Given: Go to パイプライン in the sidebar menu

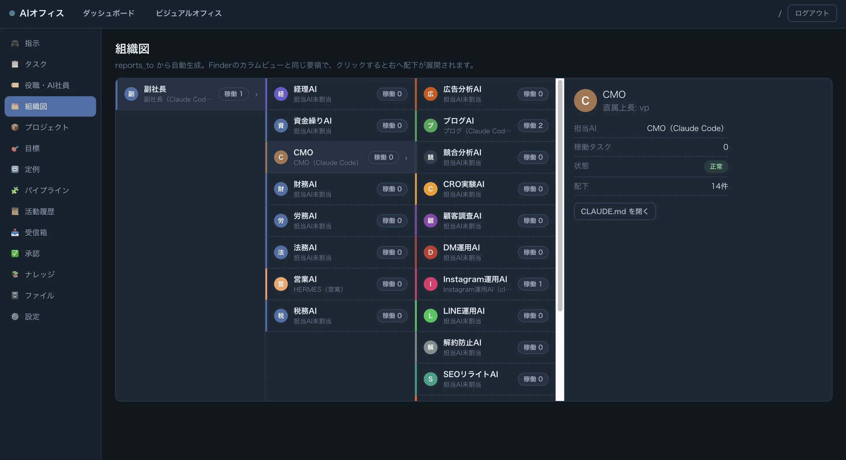Looking at the screenshot, I should [50, 191].
